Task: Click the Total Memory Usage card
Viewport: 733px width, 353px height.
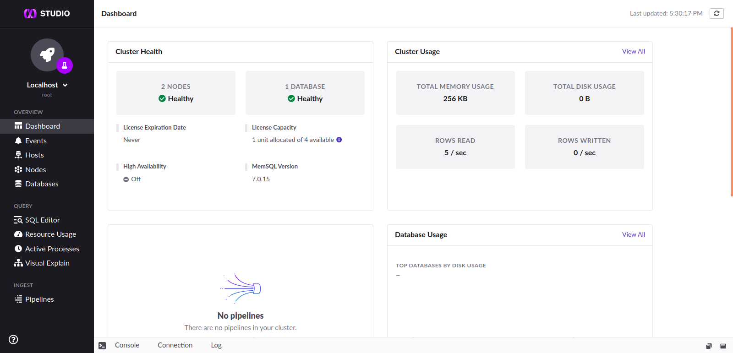Action: [x=455, y=93]
